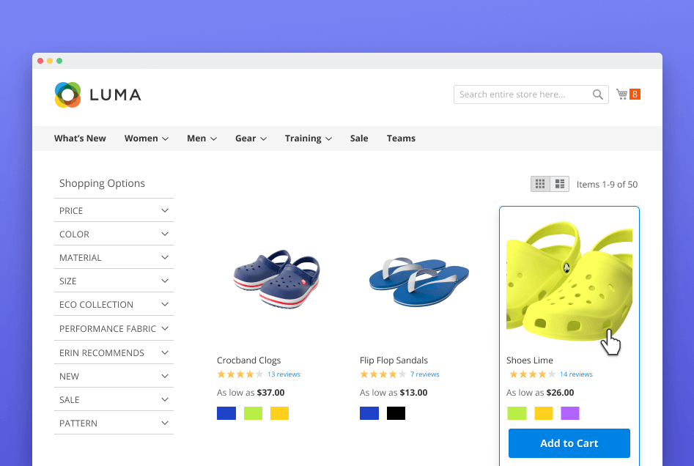
Task: Click inside the store search field
Action: tap(520, 94)
